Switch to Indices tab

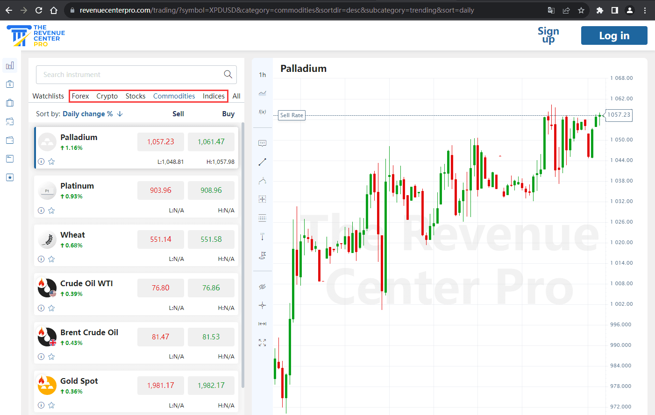(x=214, y=96)
